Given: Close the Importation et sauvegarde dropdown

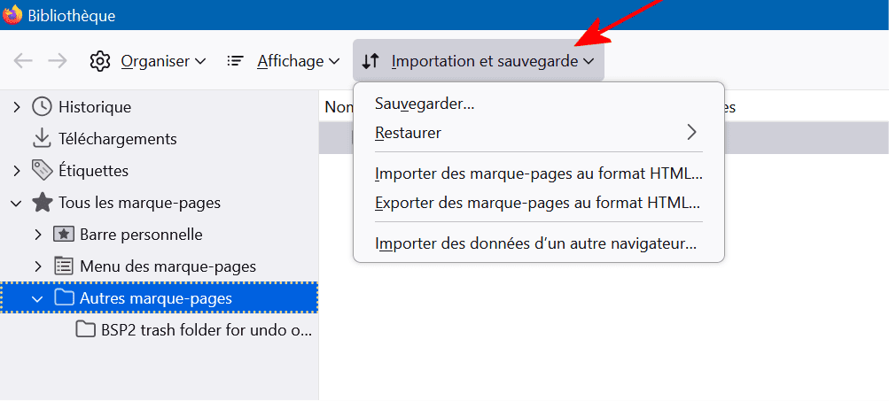Looking at the screenshot, I should click(x=479, y=60).
